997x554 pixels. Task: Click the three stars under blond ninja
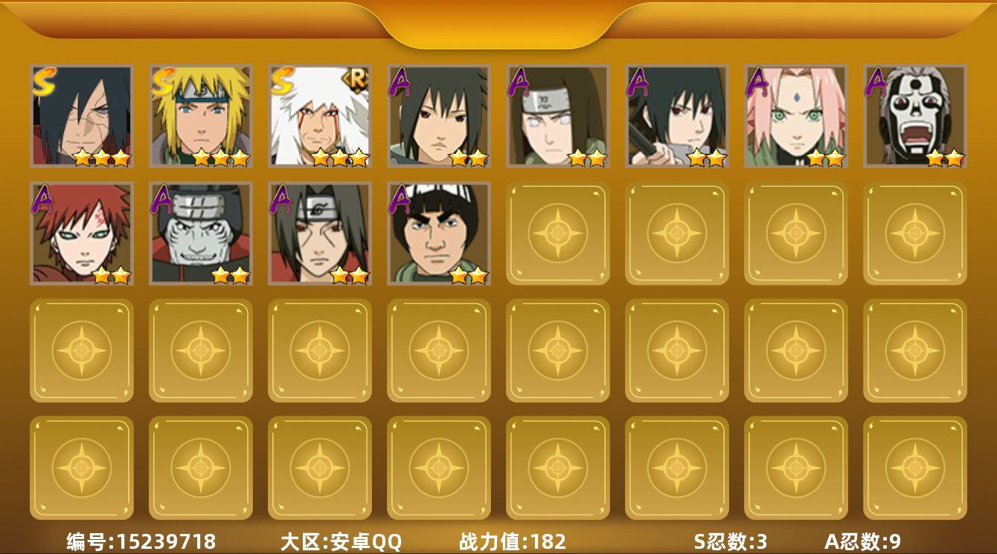point(220,157)
